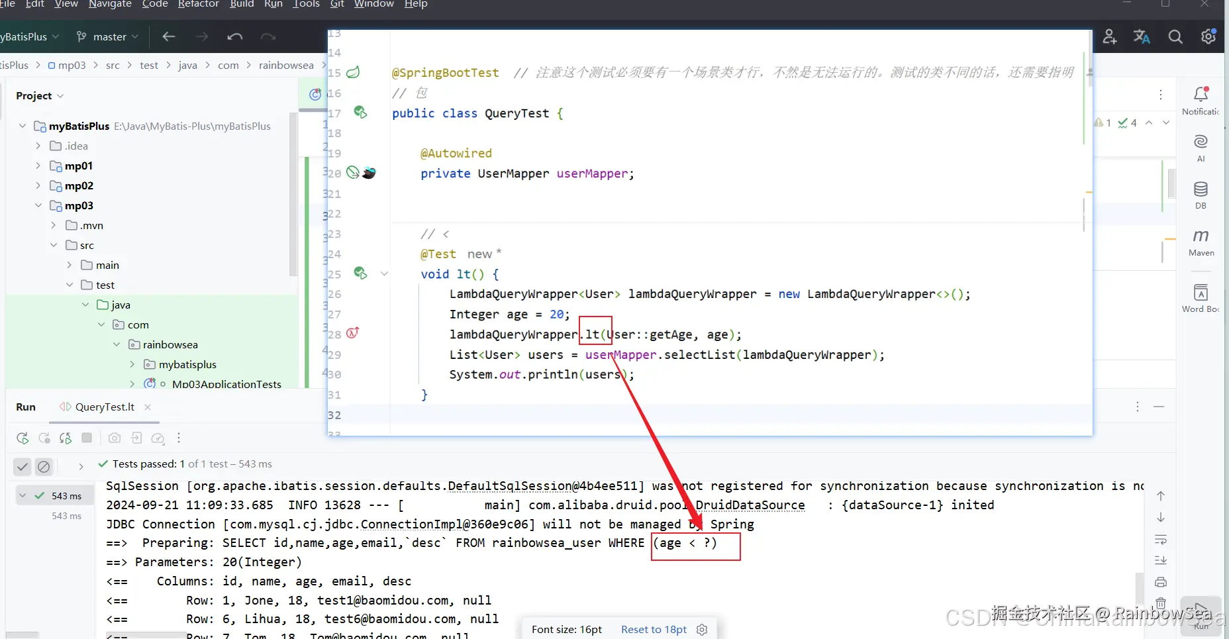Viewport: 1229px width, 639px height.
Task: Open the Refactor menu
Action: tap(199, 5)
